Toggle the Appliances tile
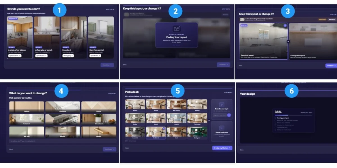Viewport: 337px width, 168px height. [x=63, y=120]
